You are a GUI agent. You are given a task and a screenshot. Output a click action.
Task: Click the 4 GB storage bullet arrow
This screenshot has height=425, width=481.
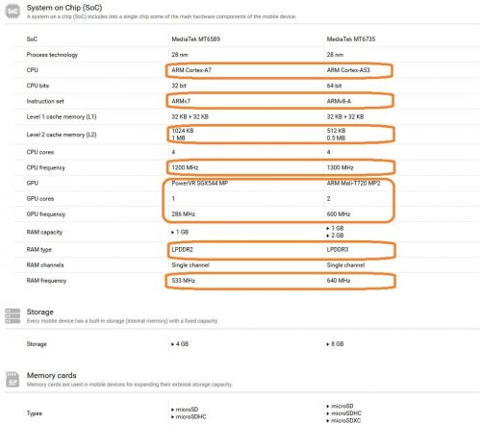173,344
